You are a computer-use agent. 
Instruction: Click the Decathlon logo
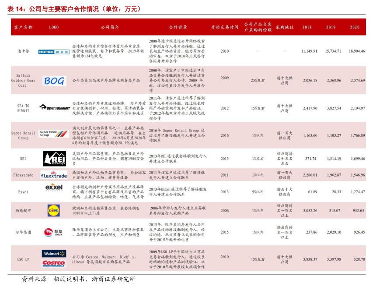point(54,51)
